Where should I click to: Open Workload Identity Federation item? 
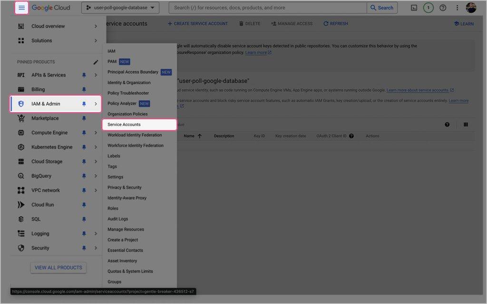coord(135,135)
